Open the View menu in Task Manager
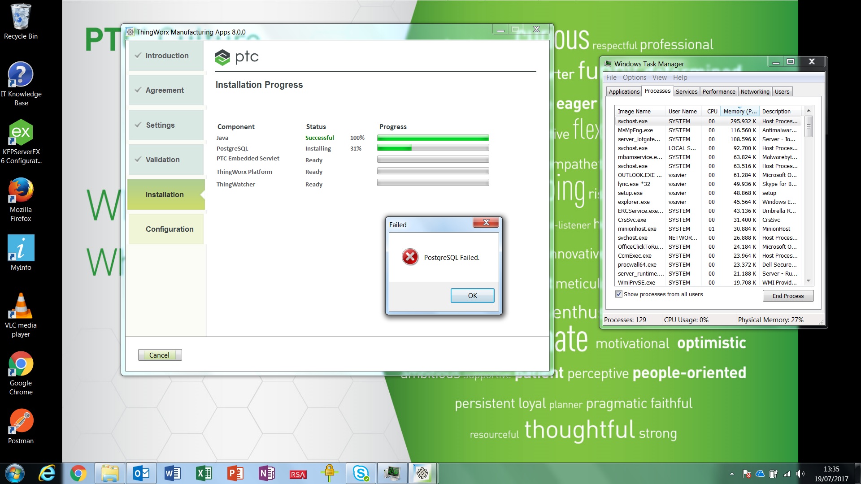Image resolution: width=861 pixels, height=484 pixels. [659, 78]
